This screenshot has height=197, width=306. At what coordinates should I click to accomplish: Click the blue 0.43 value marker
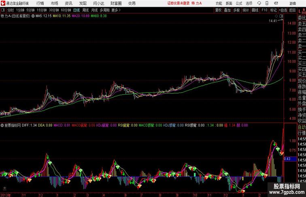(x=290, y=159)
